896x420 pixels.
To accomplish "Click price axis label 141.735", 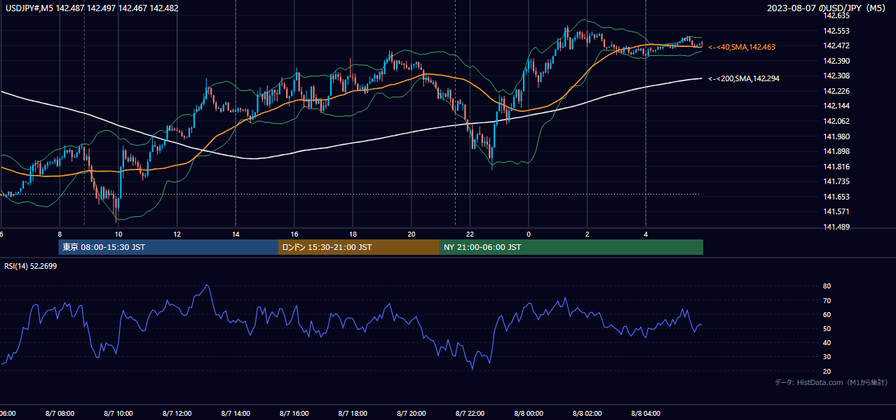I will 835,181.
